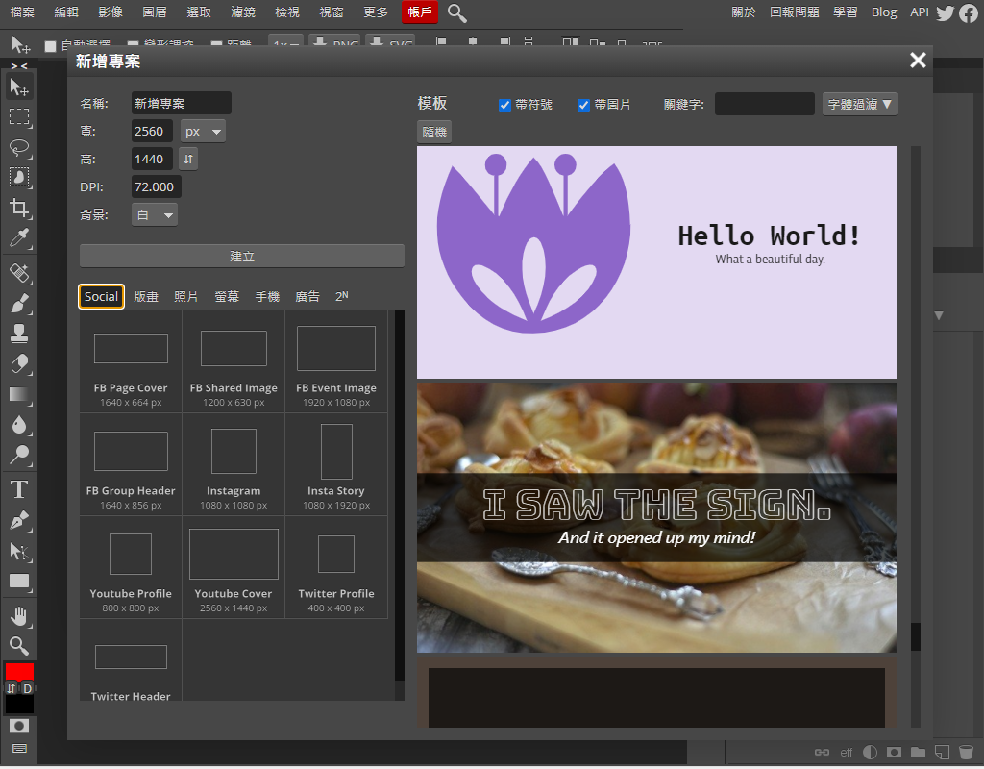Click the Delete layer trash icon
The height and width of the screenshot is (769, 984).
[966, 752]
